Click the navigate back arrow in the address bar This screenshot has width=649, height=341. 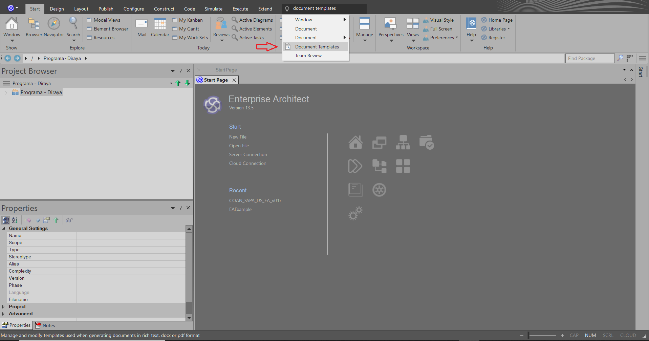[x=8, y=58]
